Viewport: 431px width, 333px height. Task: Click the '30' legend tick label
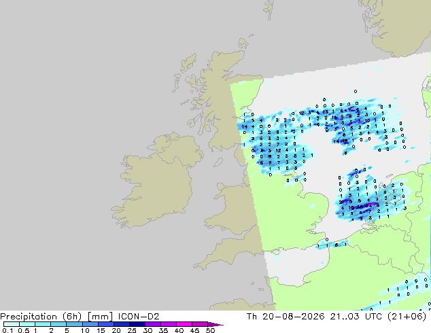click(148, 330)
